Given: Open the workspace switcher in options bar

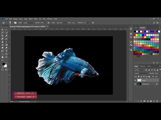Looking at the screenshot, I should click(x=158, y=23).
